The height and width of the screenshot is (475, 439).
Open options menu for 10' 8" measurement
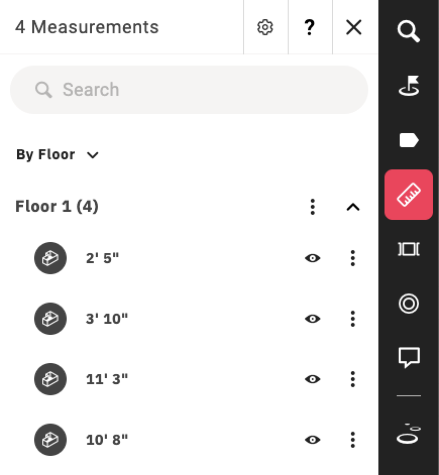pyautogui.click(x=353, y=440)
